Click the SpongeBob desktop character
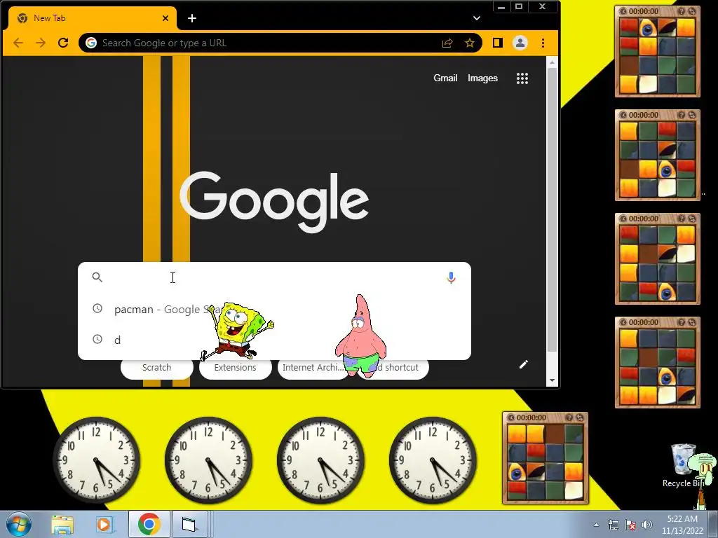Image resolution: width=718 pixels, height=538 pixels. coord(237,331)
